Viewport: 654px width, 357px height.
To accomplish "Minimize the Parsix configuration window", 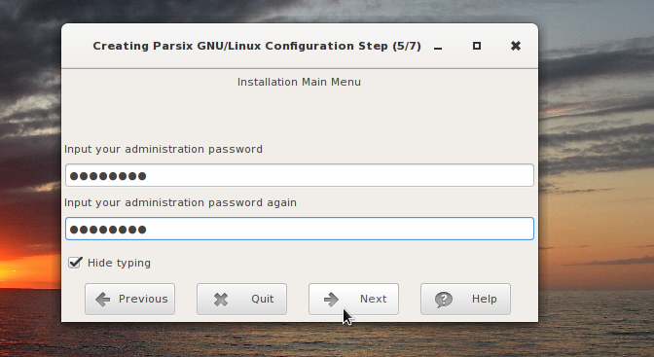I will click(x=438, y=47).
